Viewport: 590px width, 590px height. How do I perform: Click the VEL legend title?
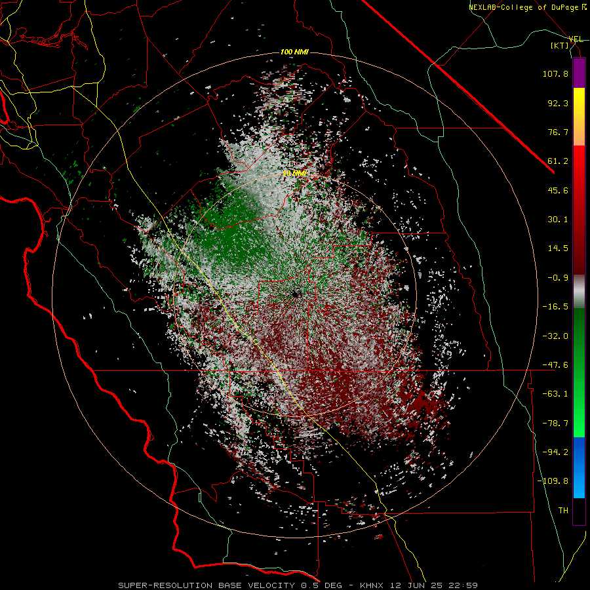pos(576,39)
